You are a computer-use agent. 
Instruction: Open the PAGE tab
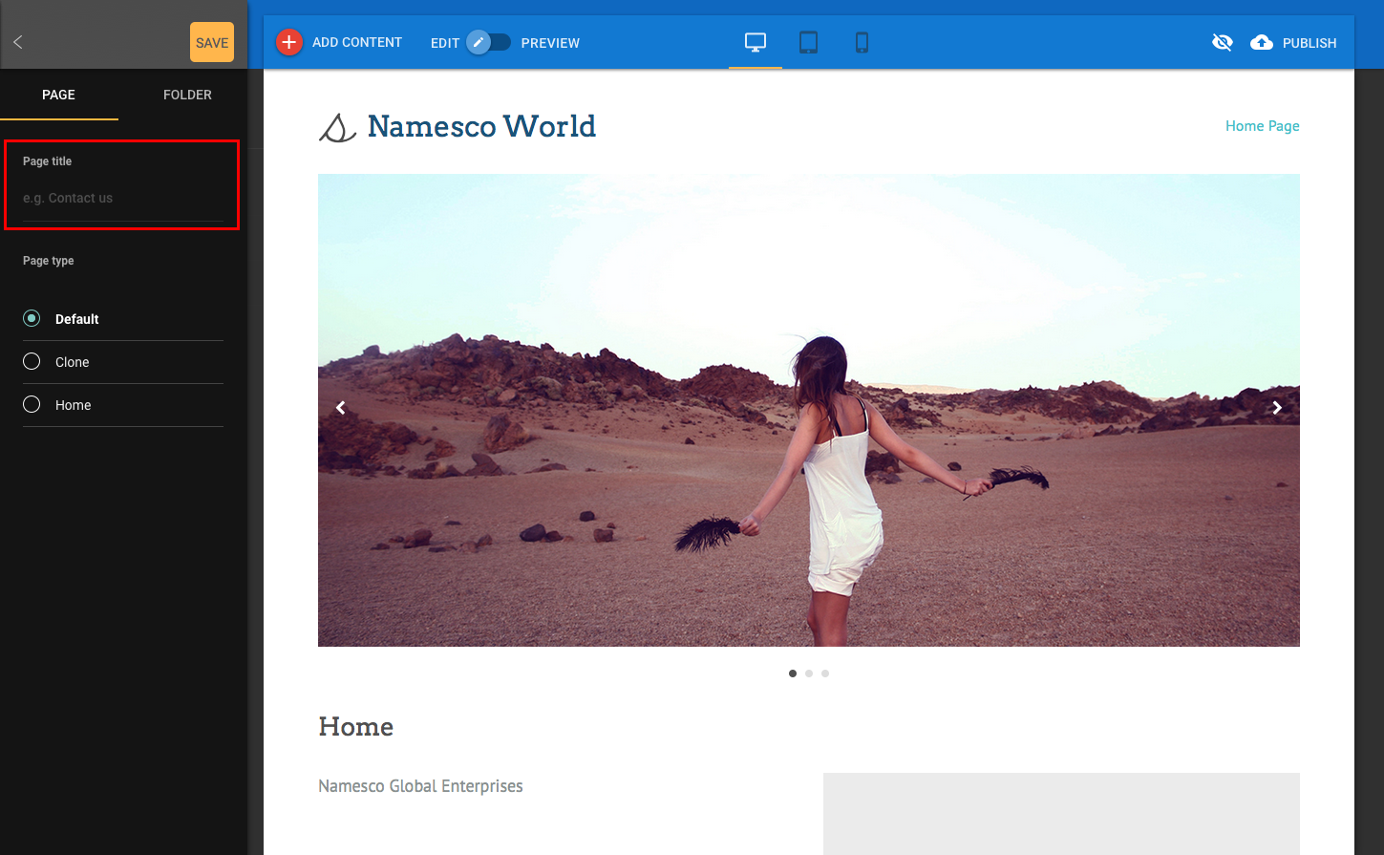click(x=59, y=95)
